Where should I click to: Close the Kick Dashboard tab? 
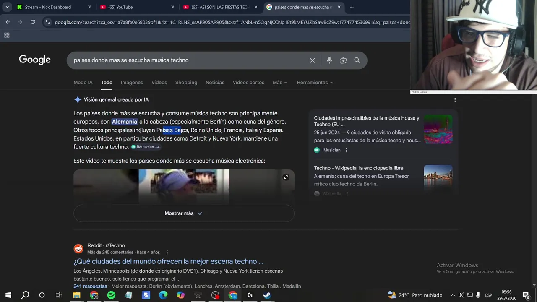click(x=89, y=7)
